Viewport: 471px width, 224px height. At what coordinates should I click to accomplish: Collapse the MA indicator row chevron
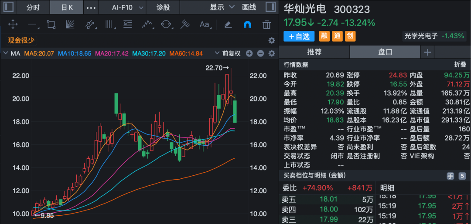[5, 53]
